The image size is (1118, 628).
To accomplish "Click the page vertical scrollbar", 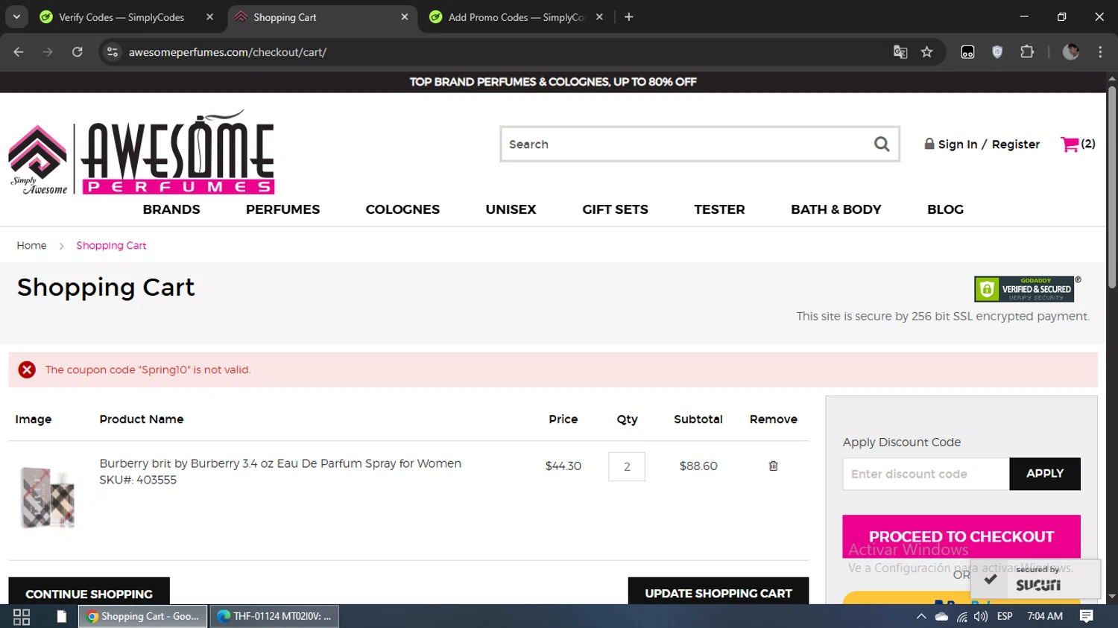I will (x=1111, y=186).
